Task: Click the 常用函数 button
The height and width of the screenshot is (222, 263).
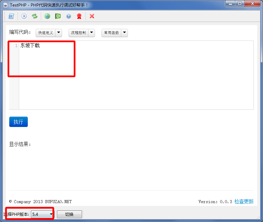Action: (x=111, y=33)
